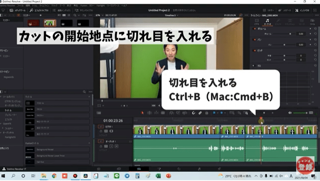Switch to Video tab in Inspector
This screenshot has width=320, height=181.
pyautogui.click(x=257, y=22)
